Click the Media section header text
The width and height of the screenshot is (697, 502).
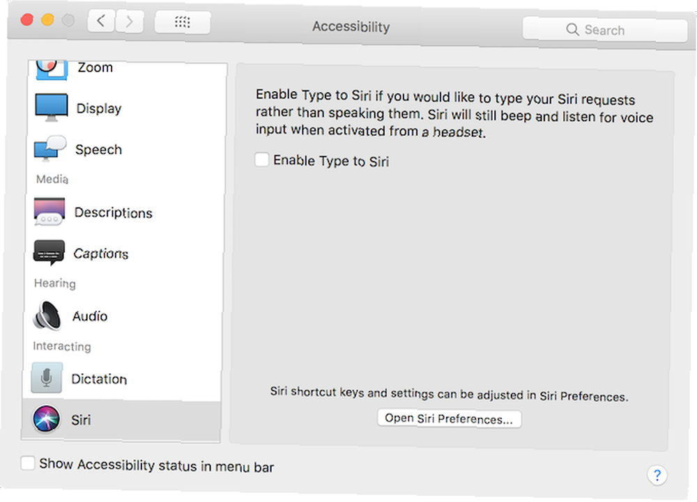[52, 179]
